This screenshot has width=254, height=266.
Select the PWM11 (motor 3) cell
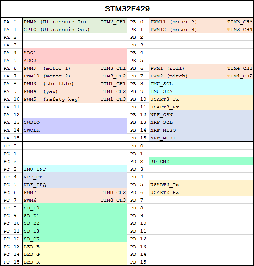(x=184, y=22)
